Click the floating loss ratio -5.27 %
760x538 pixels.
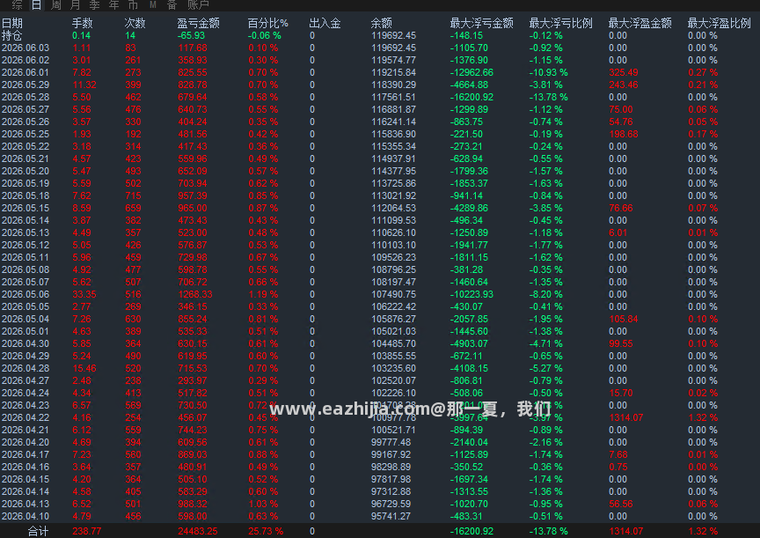tap(545, 368)
